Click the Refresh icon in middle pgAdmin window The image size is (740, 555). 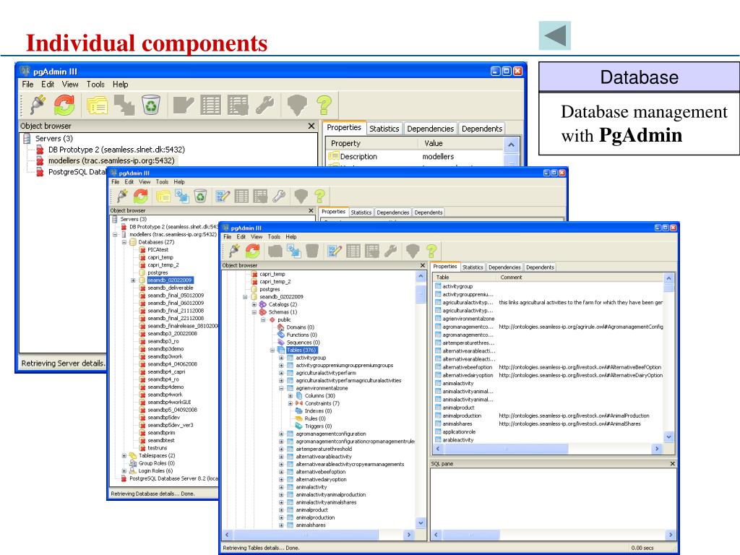[x=141, y=196]
